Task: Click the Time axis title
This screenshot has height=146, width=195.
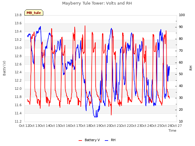Action: [172, 130]
